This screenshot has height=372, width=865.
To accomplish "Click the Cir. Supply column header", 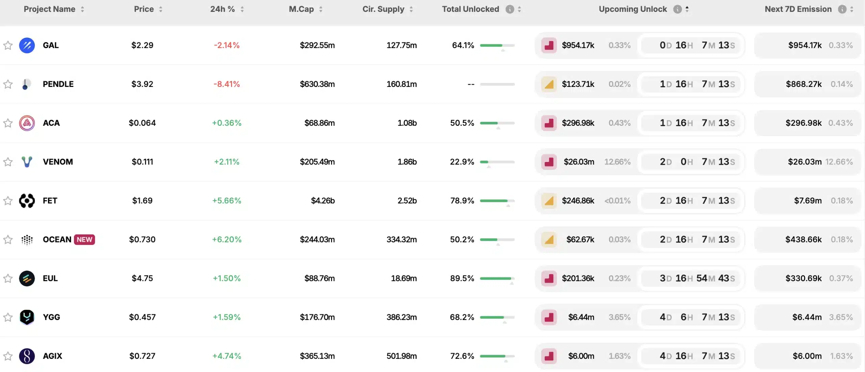I will (x=384, y=9).
